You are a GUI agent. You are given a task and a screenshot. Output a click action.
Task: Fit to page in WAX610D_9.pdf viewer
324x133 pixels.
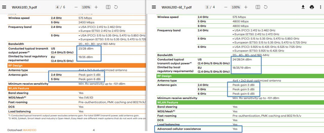tap(108, 7)
